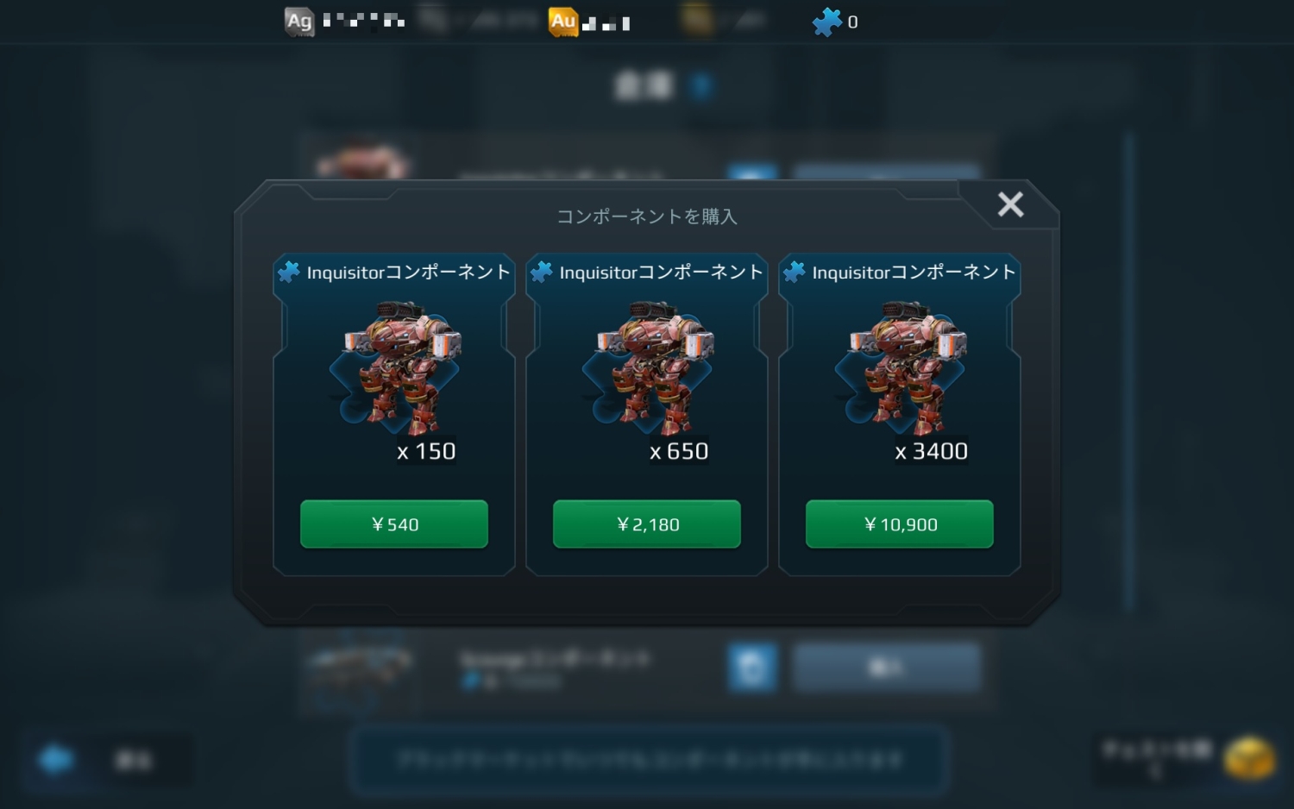Click the blurred blue square icon button

(752, 667)
